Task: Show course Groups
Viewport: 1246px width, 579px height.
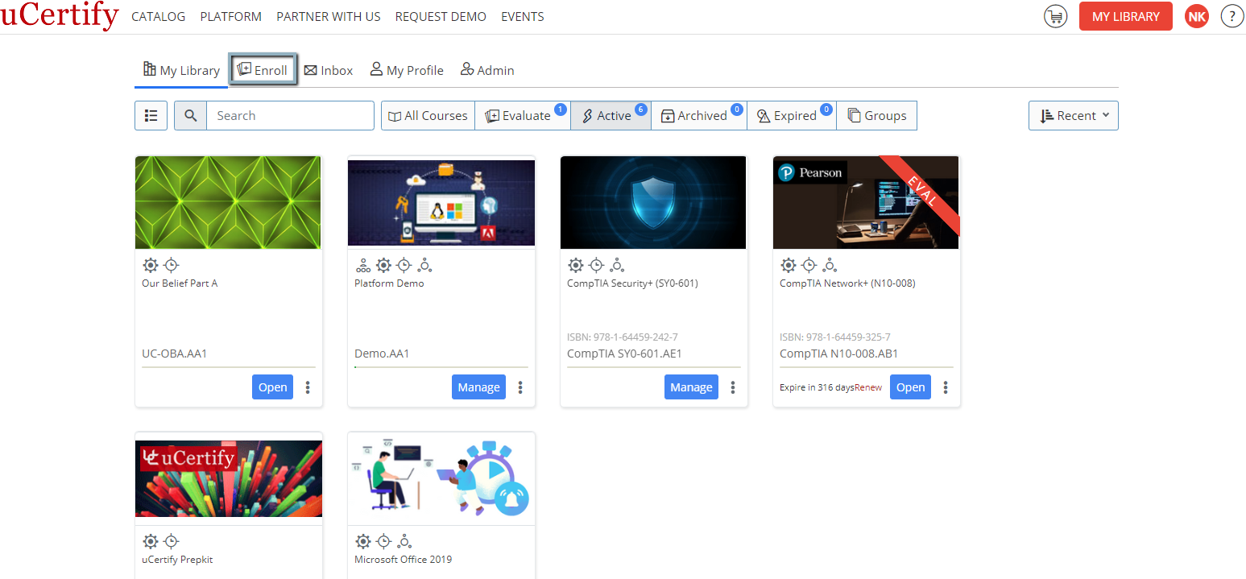Action: pos(876,115)
